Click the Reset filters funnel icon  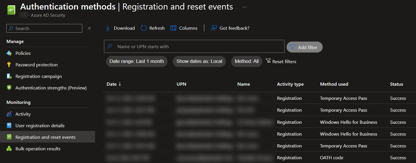point(268,61)
